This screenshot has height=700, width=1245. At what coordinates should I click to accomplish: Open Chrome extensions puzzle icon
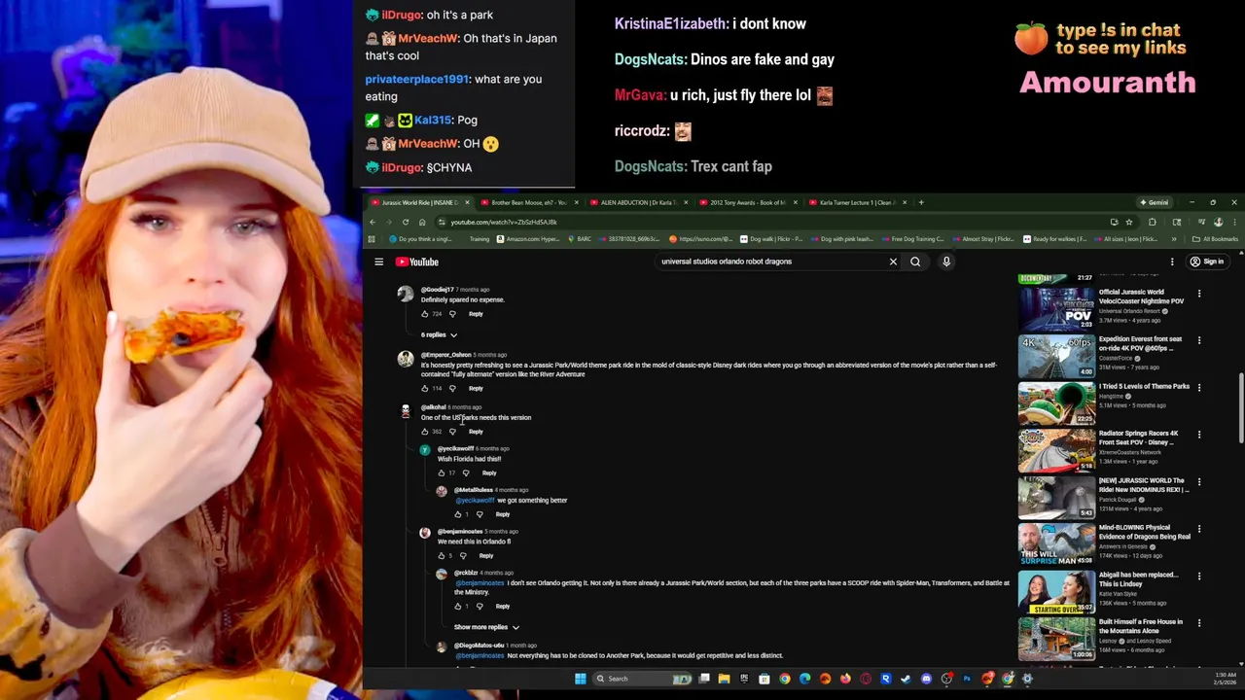[x=1153, y=222]
